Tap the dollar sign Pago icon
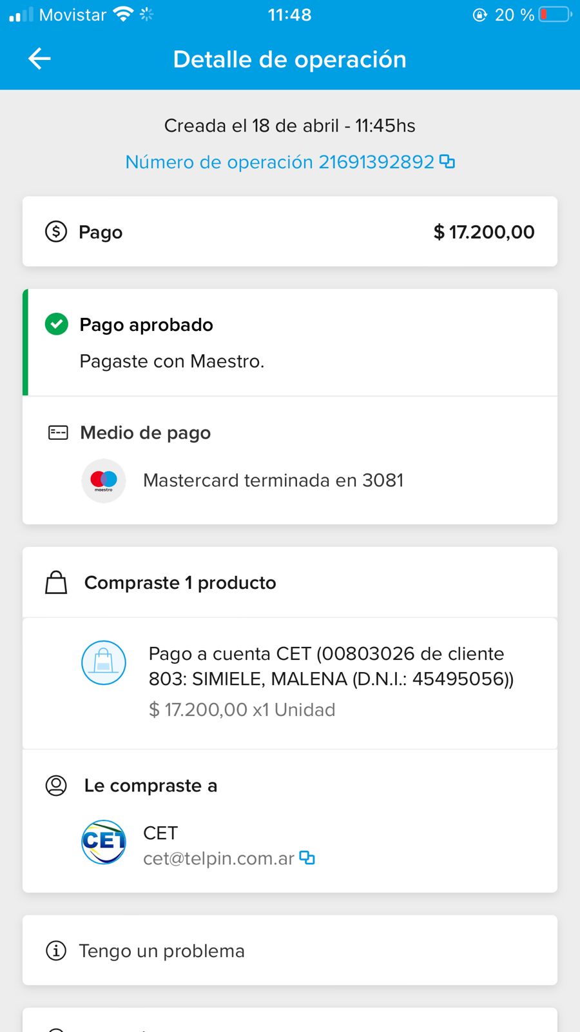 (56, 232)
